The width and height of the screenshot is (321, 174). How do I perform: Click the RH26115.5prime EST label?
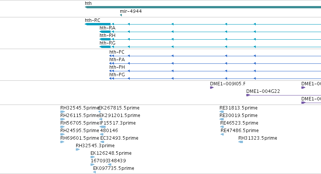(x=80, y=115)
